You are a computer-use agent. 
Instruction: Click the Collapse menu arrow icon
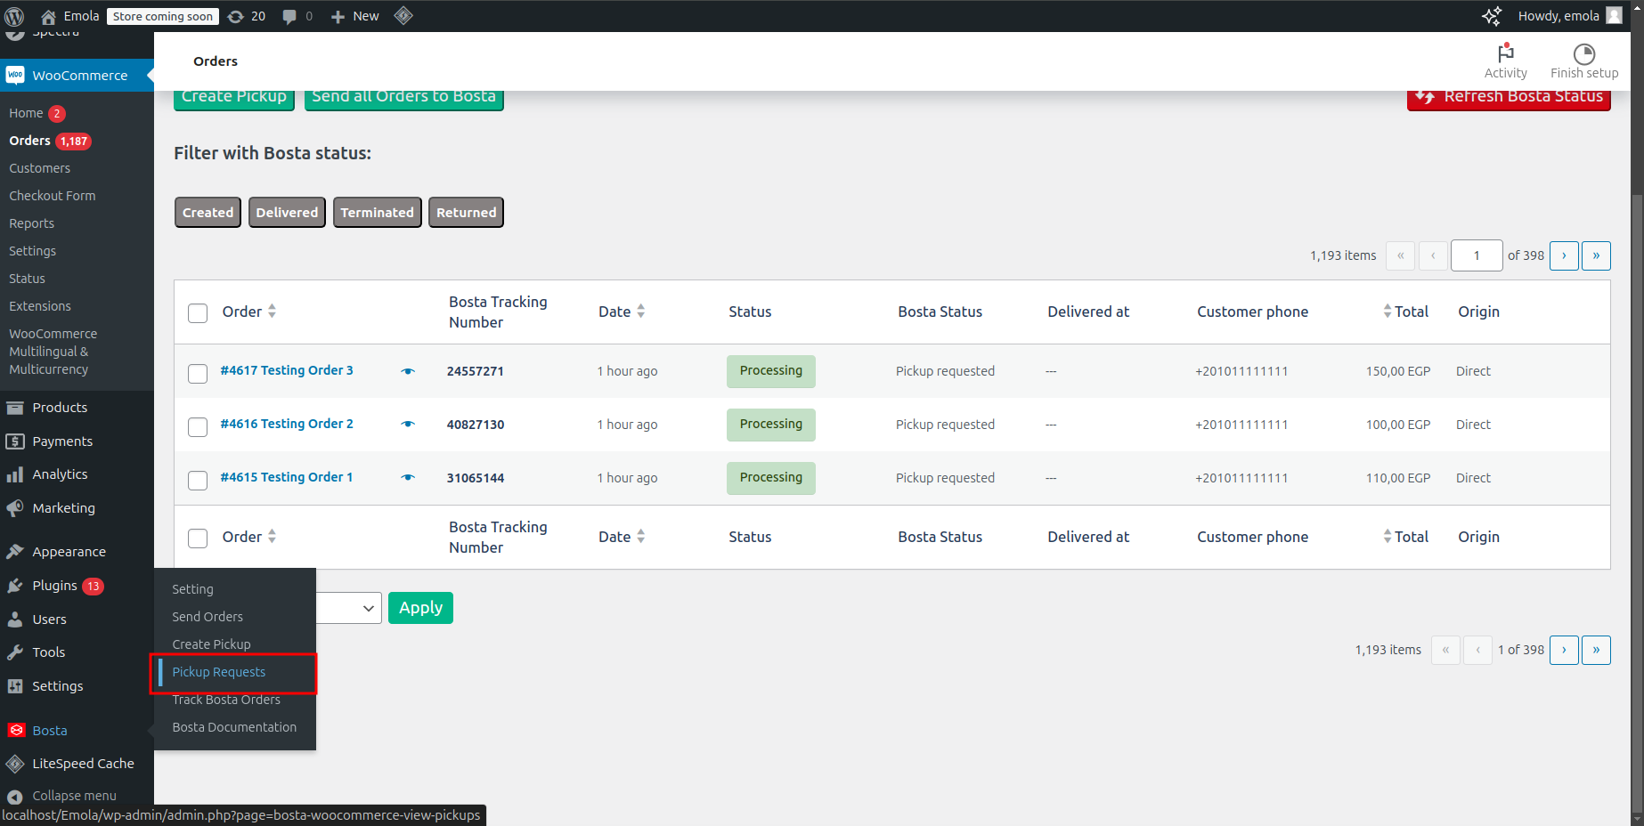[x=15, y=797]
